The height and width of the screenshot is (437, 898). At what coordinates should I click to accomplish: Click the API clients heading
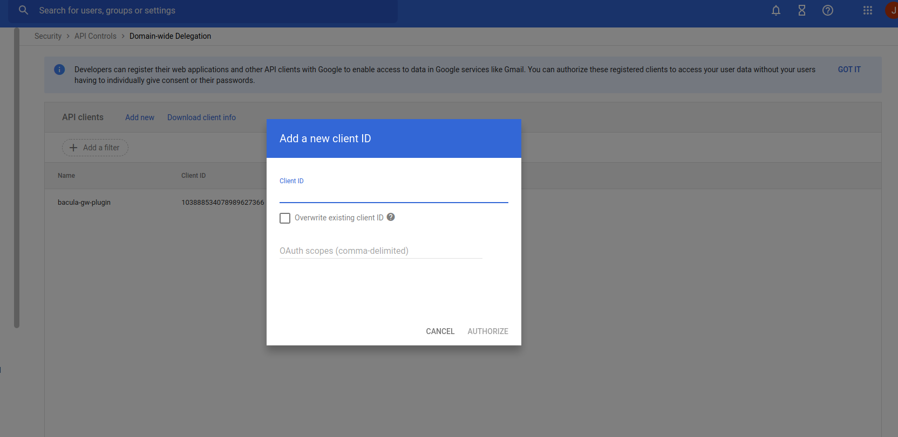83,117
